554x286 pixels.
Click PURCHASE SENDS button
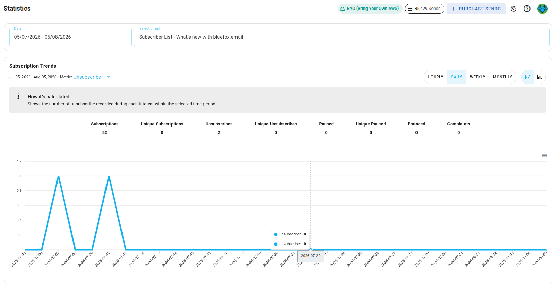click(x=476, y=9)
